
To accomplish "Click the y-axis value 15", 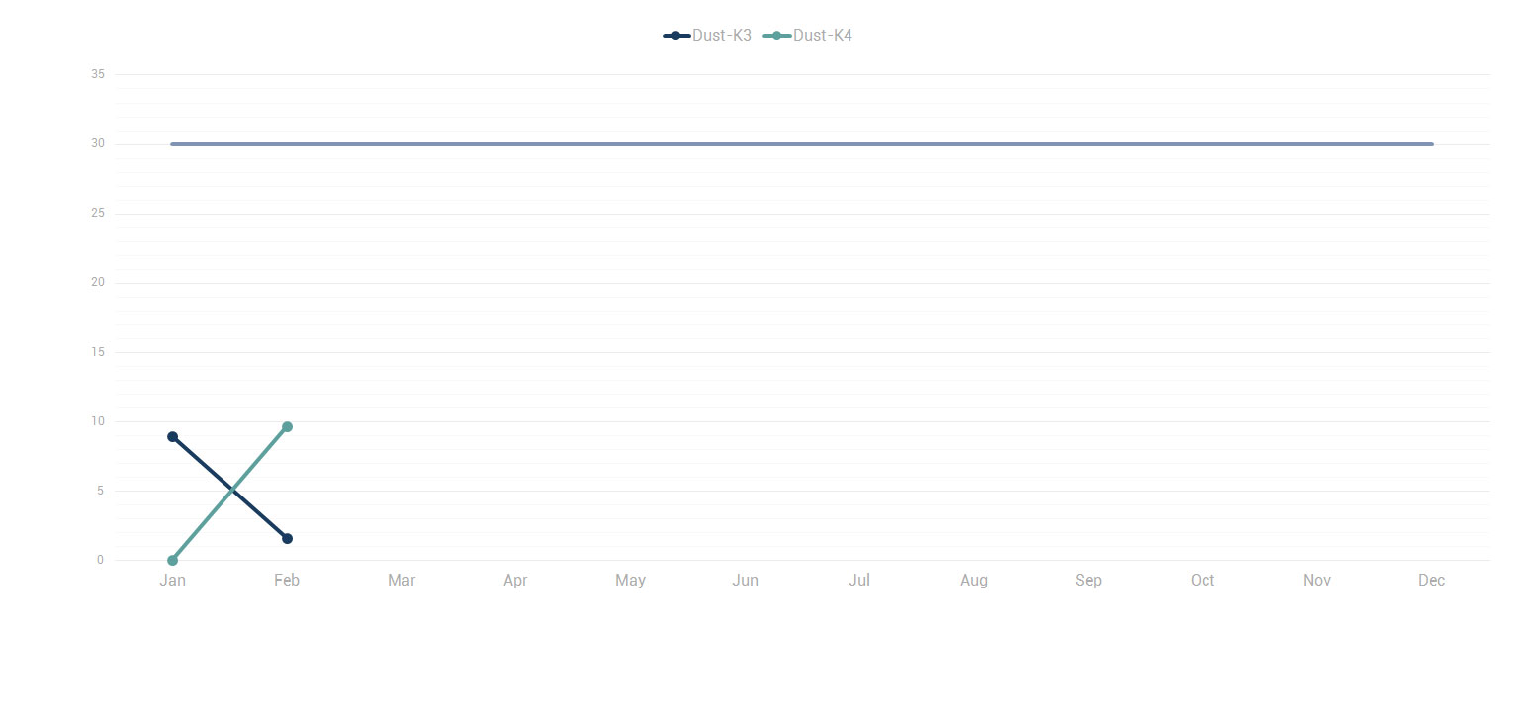I will tap(97, 352).
